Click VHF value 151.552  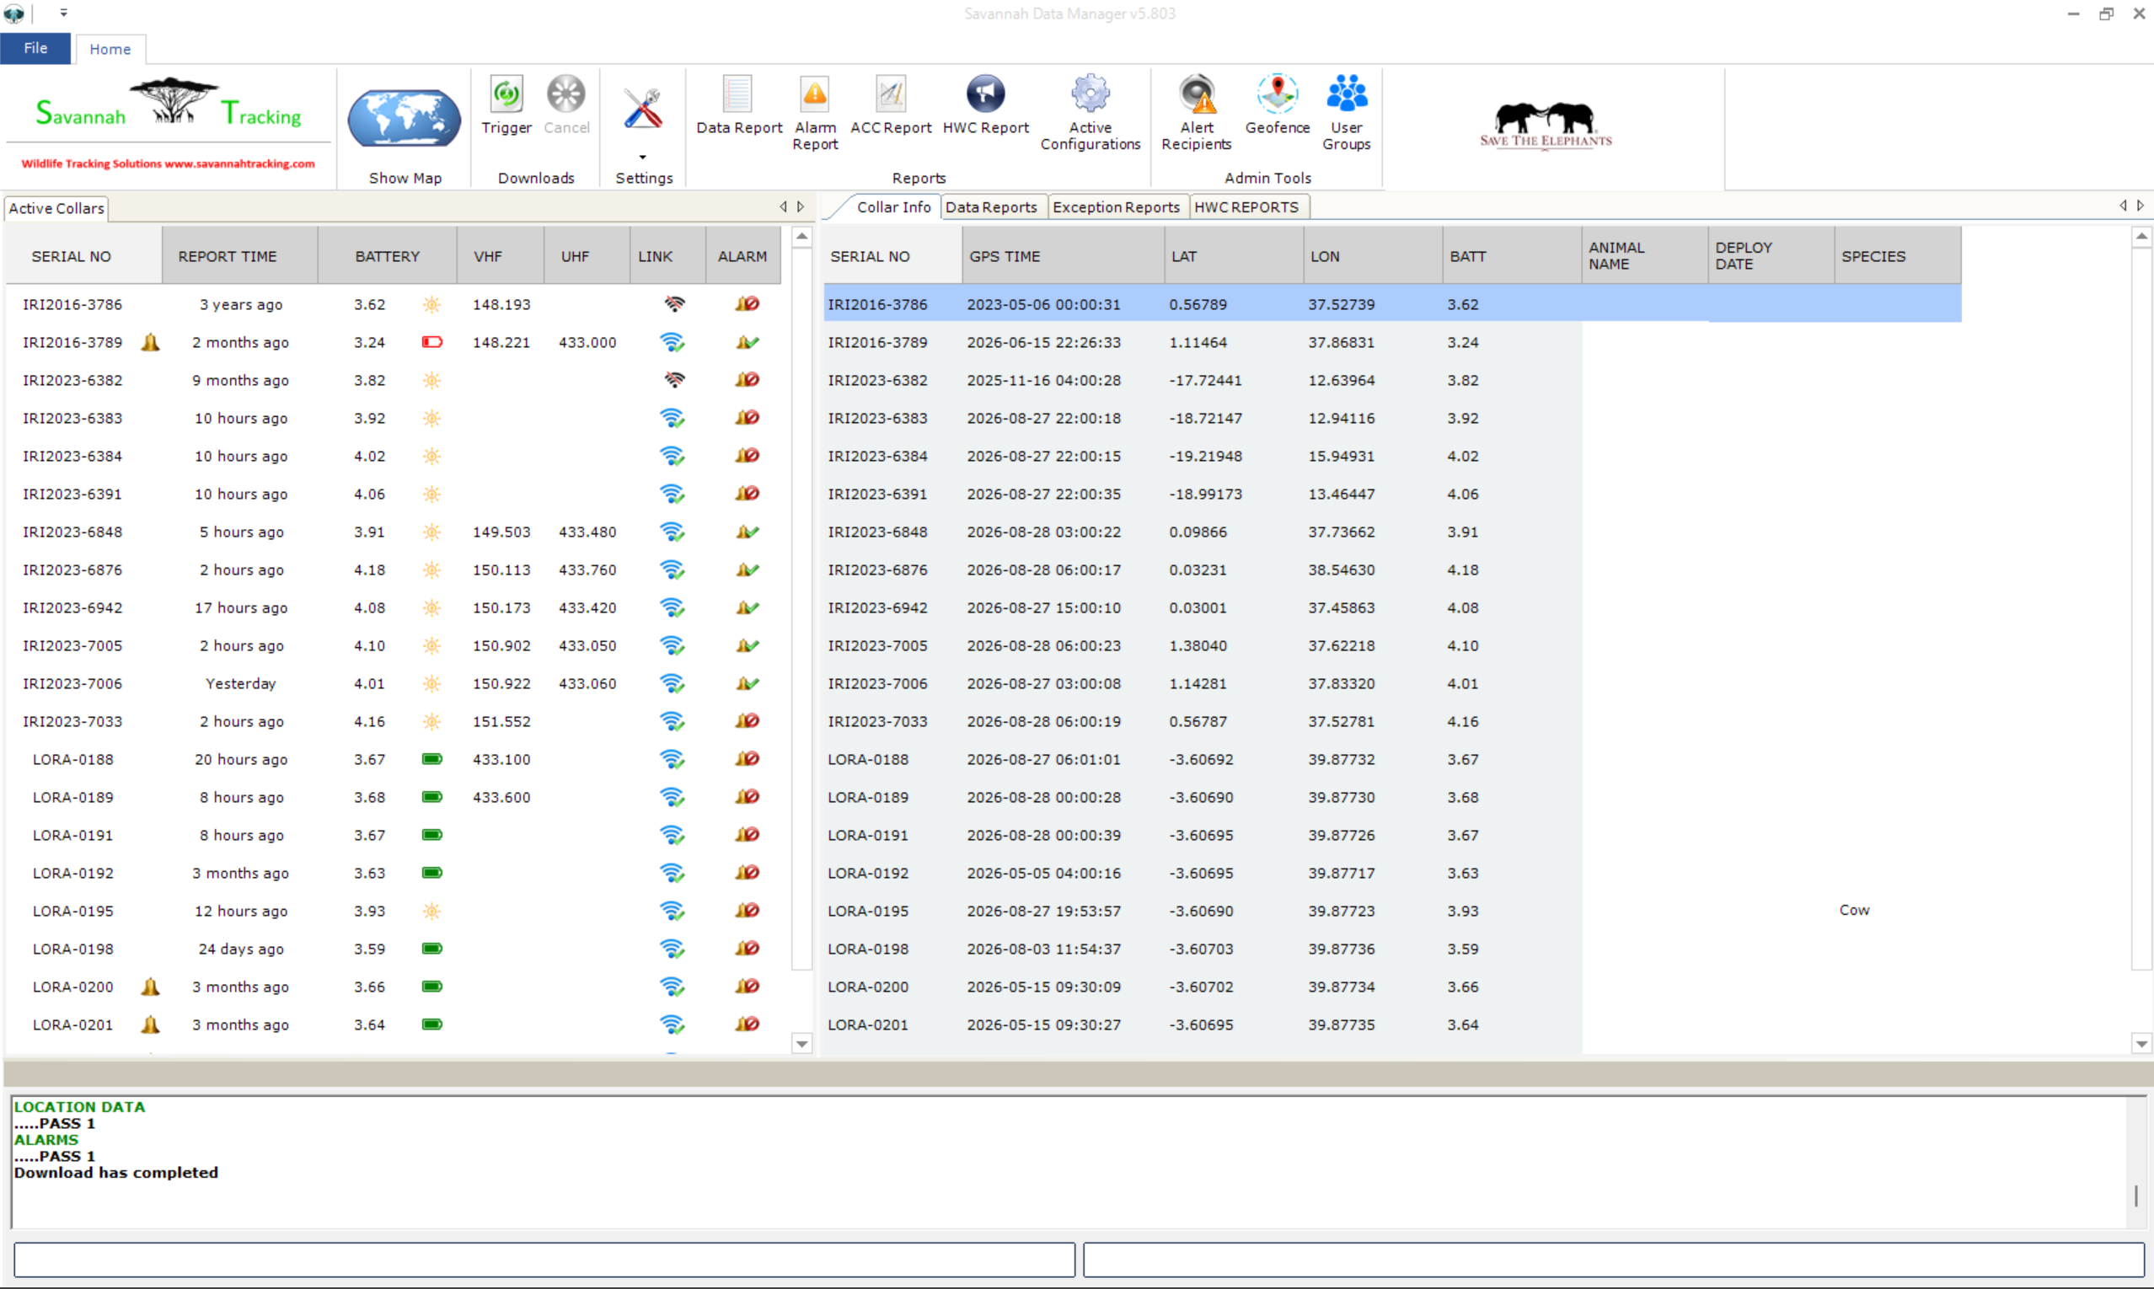(x=501, y=721)
